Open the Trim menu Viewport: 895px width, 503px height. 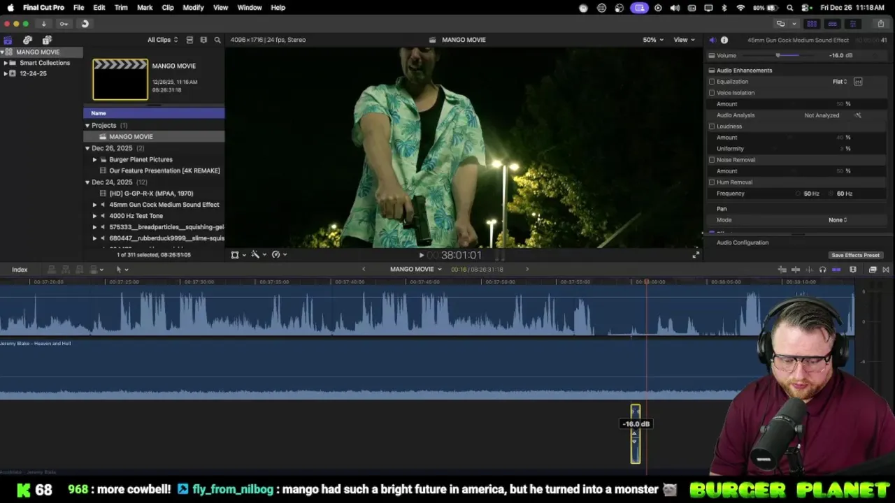[x=121, y=8]
